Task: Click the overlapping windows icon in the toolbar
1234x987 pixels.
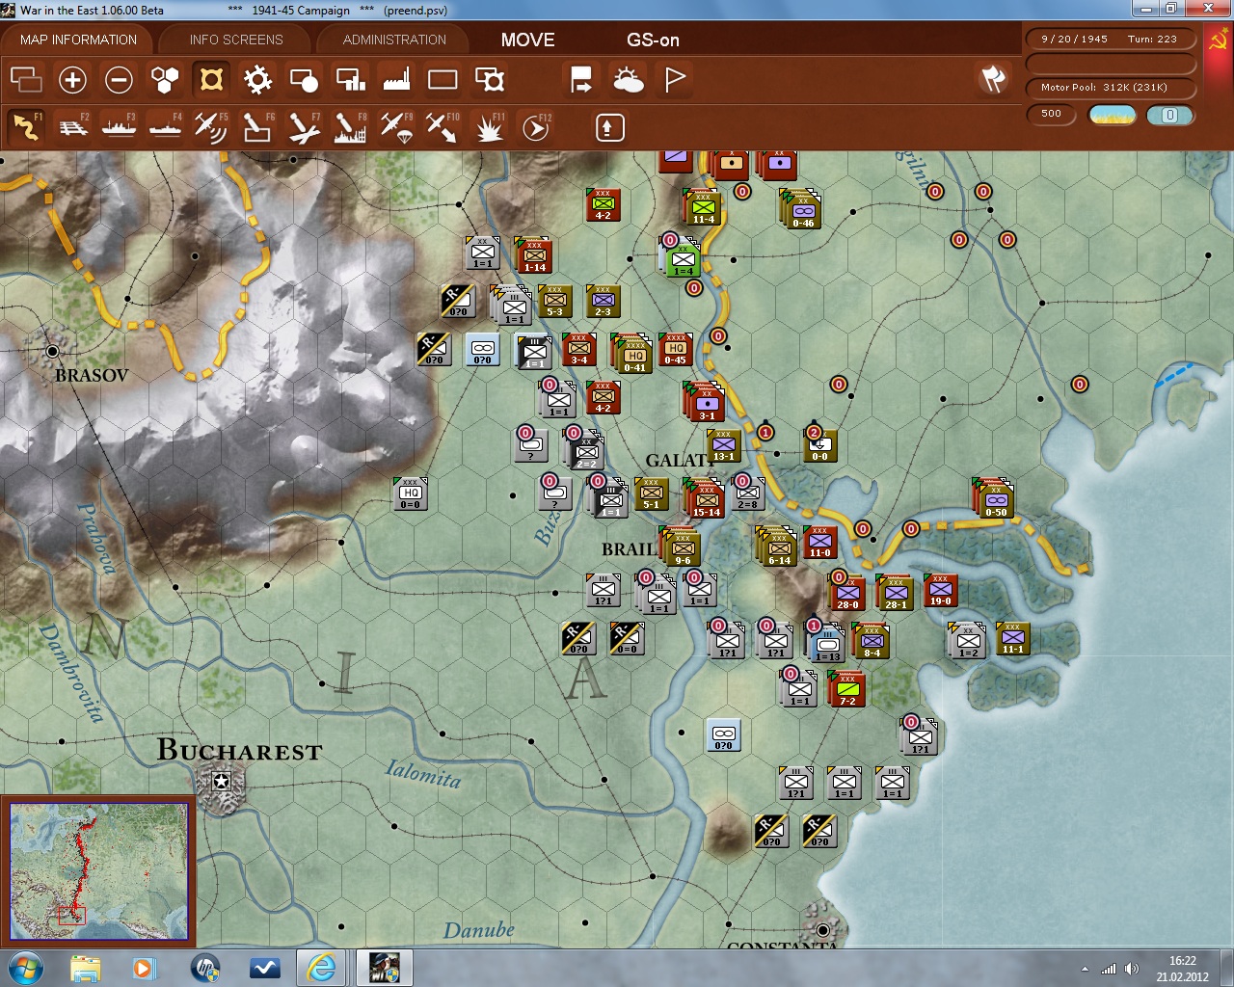Action: 26,79
